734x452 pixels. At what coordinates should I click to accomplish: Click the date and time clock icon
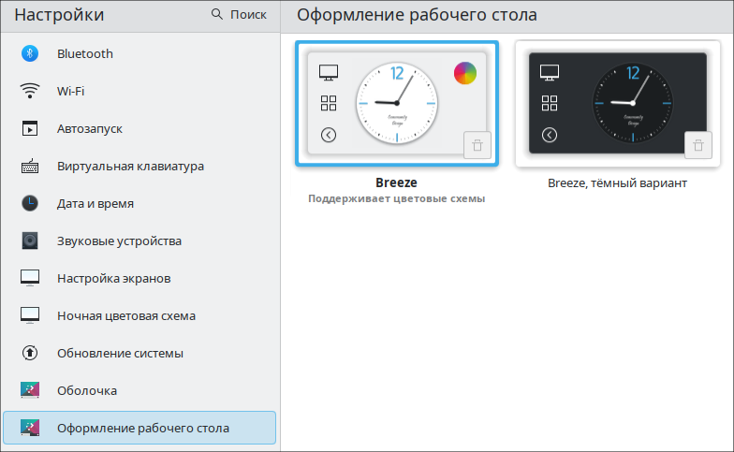pos(30,203)
